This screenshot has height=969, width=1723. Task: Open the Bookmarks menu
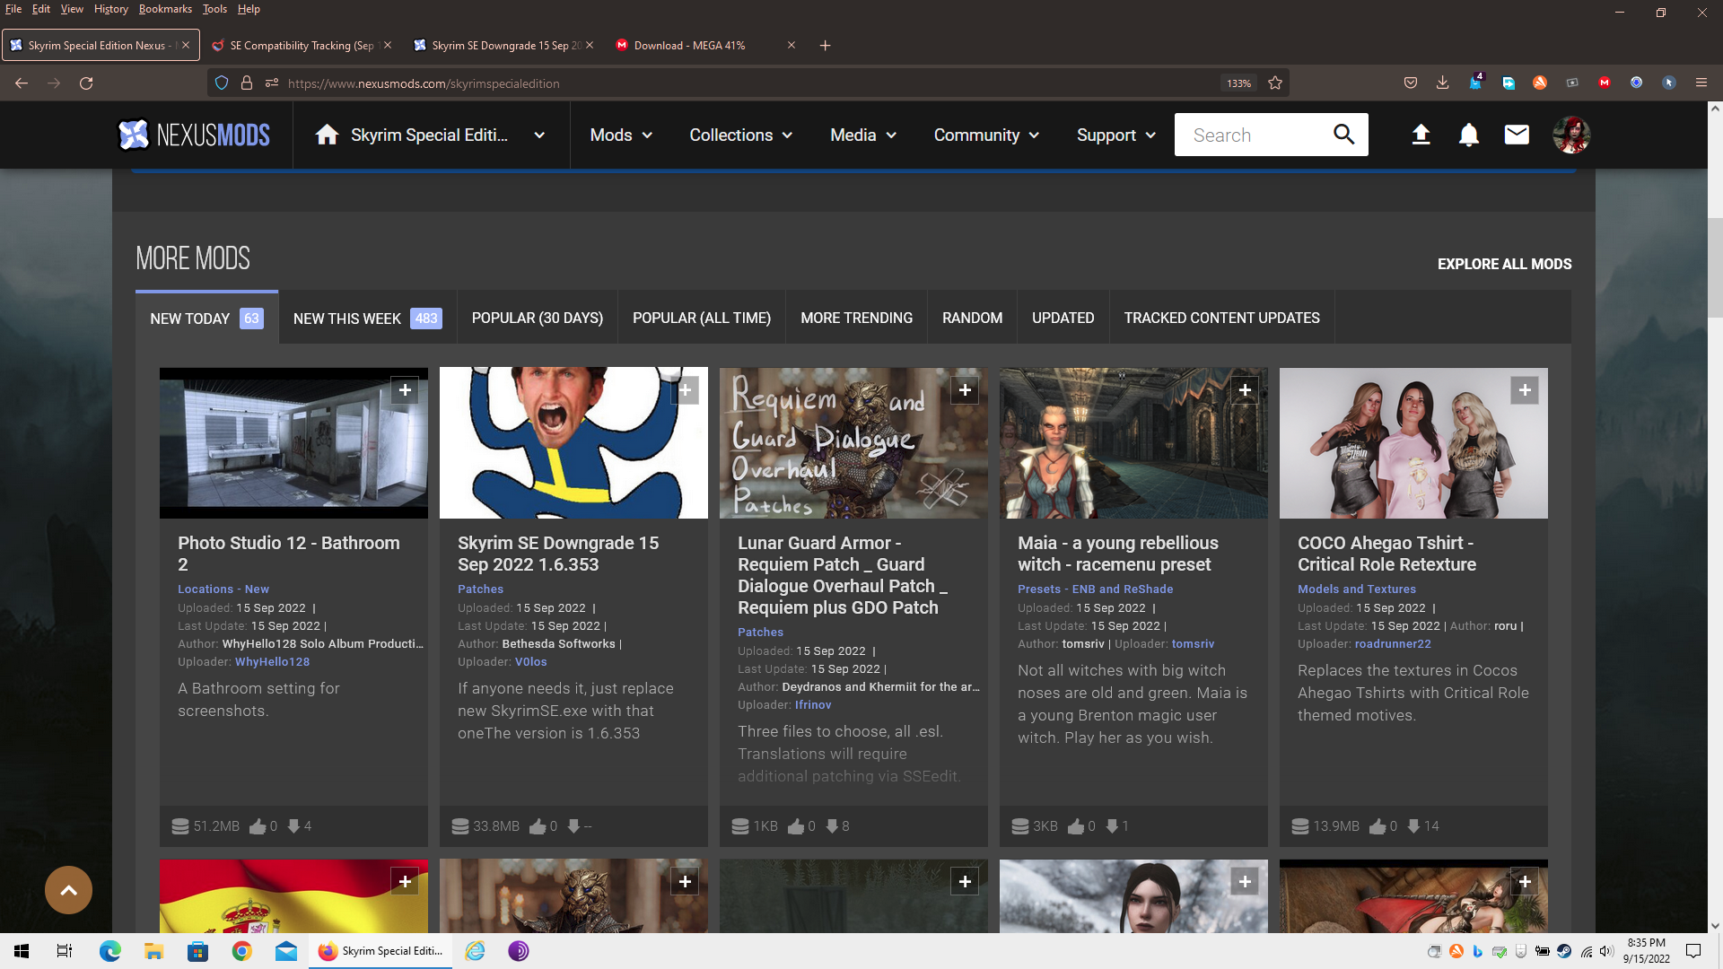click(x=165, y=9)
